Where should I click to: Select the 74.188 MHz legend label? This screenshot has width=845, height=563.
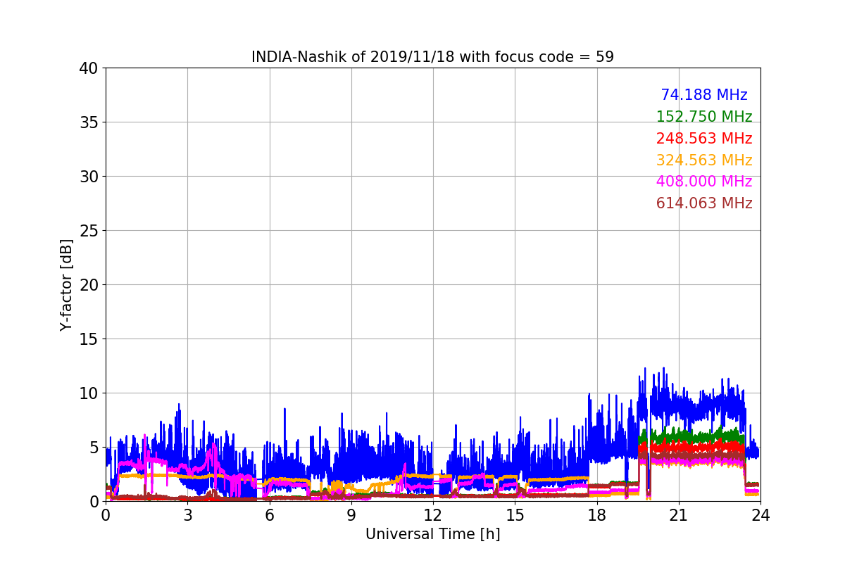[704, 95]
